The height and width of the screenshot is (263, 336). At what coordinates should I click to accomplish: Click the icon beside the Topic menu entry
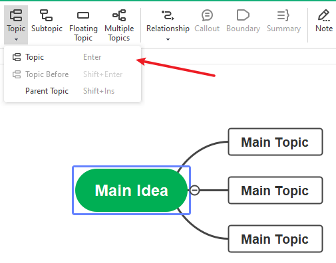coord(17,57)
